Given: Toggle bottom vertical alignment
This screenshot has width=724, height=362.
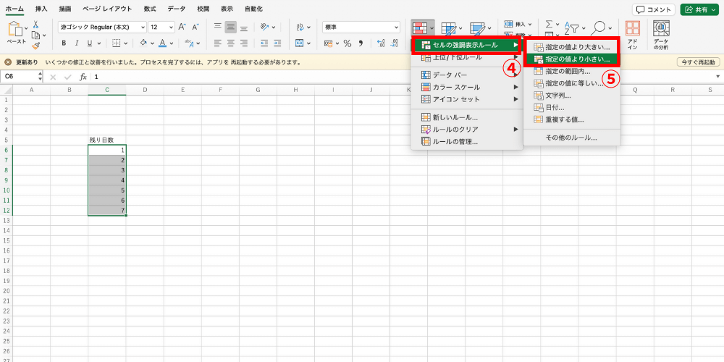Looking at the screenshot, I should pyautogui.click(x=244, y=28).
